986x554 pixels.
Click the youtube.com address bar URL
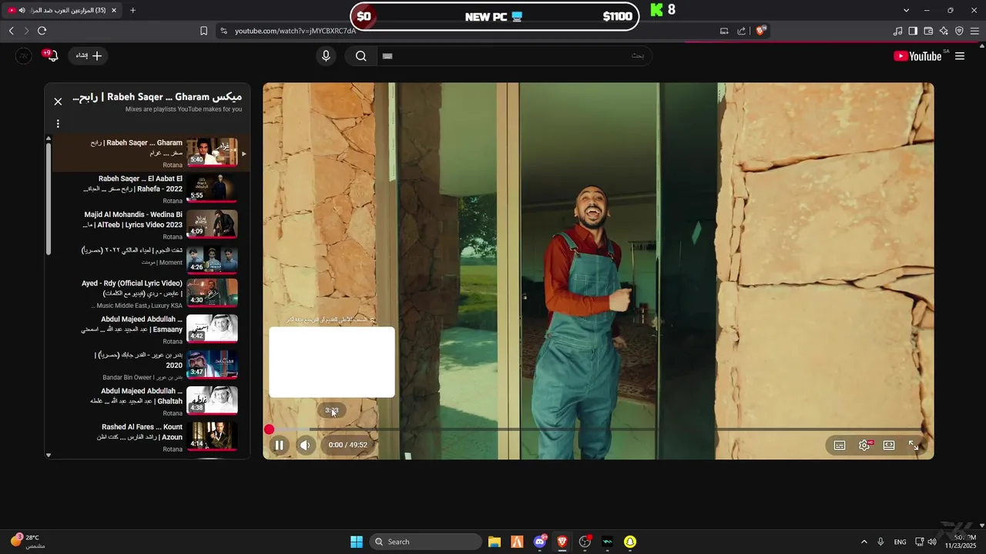(x=296, y=31)
